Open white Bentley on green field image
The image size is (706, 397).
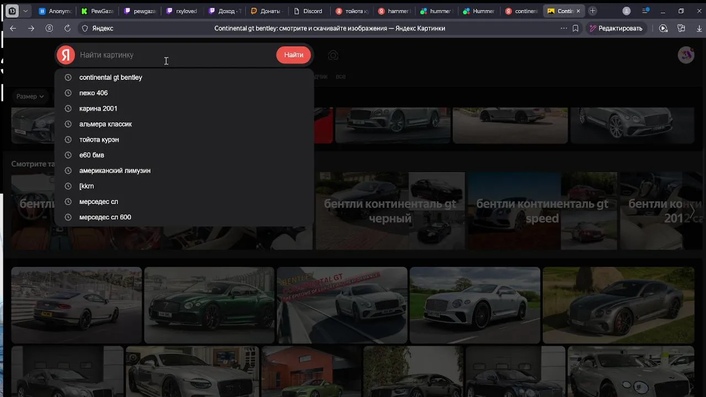(475, 305)
